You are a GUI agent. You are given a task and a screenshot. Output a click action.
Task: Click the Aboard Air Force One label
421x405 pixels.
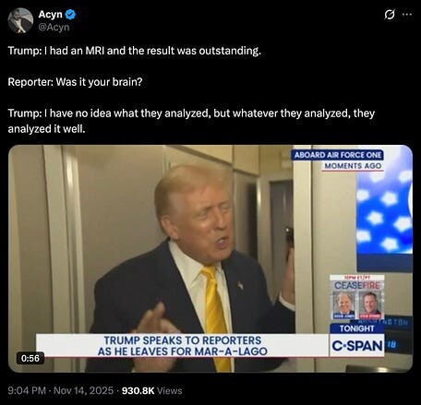[338, 155]
